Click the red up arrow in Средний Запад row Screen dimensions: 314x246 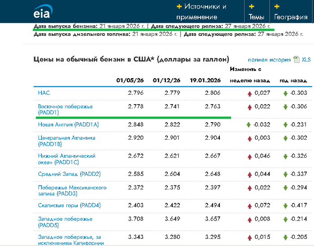click(249, 174)
